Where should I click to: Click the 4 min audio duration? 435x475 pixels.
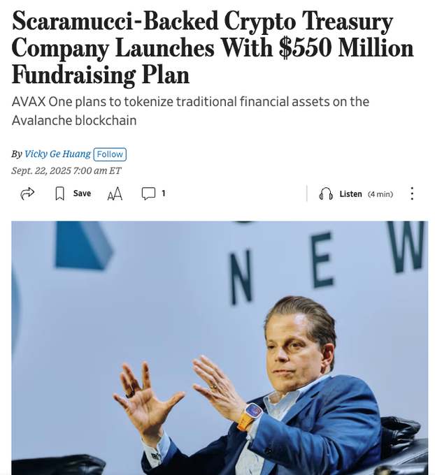380,193
